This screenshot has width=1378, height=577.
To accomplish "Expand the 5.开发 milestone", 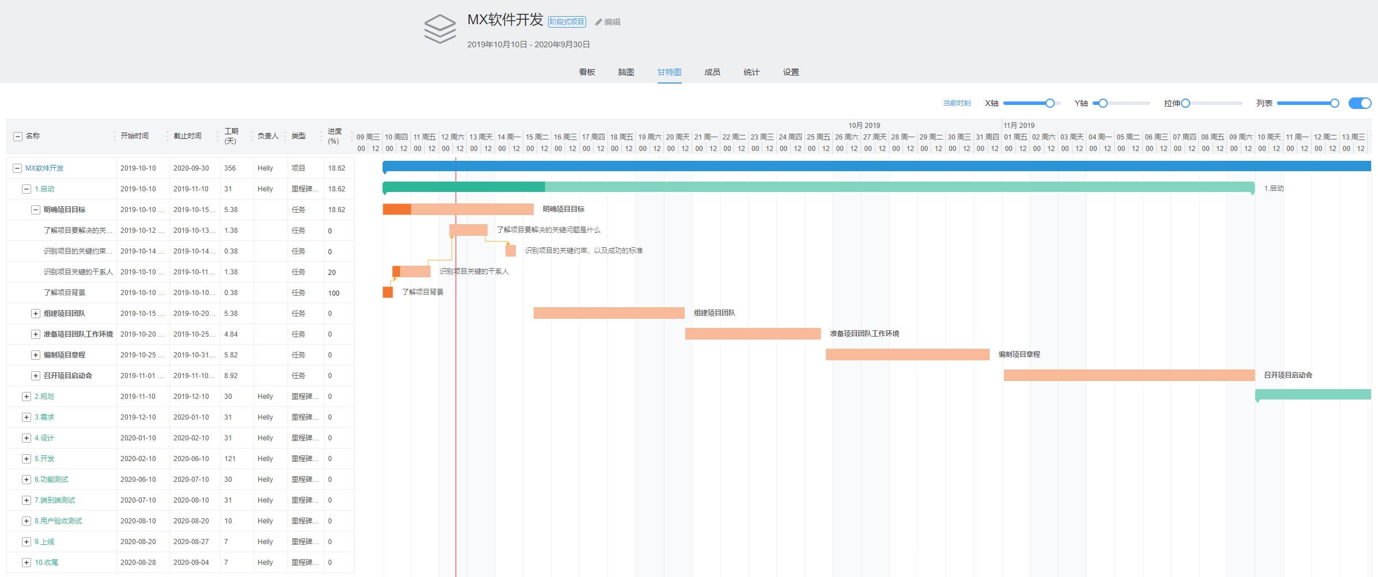I will [x=27, y=459].
